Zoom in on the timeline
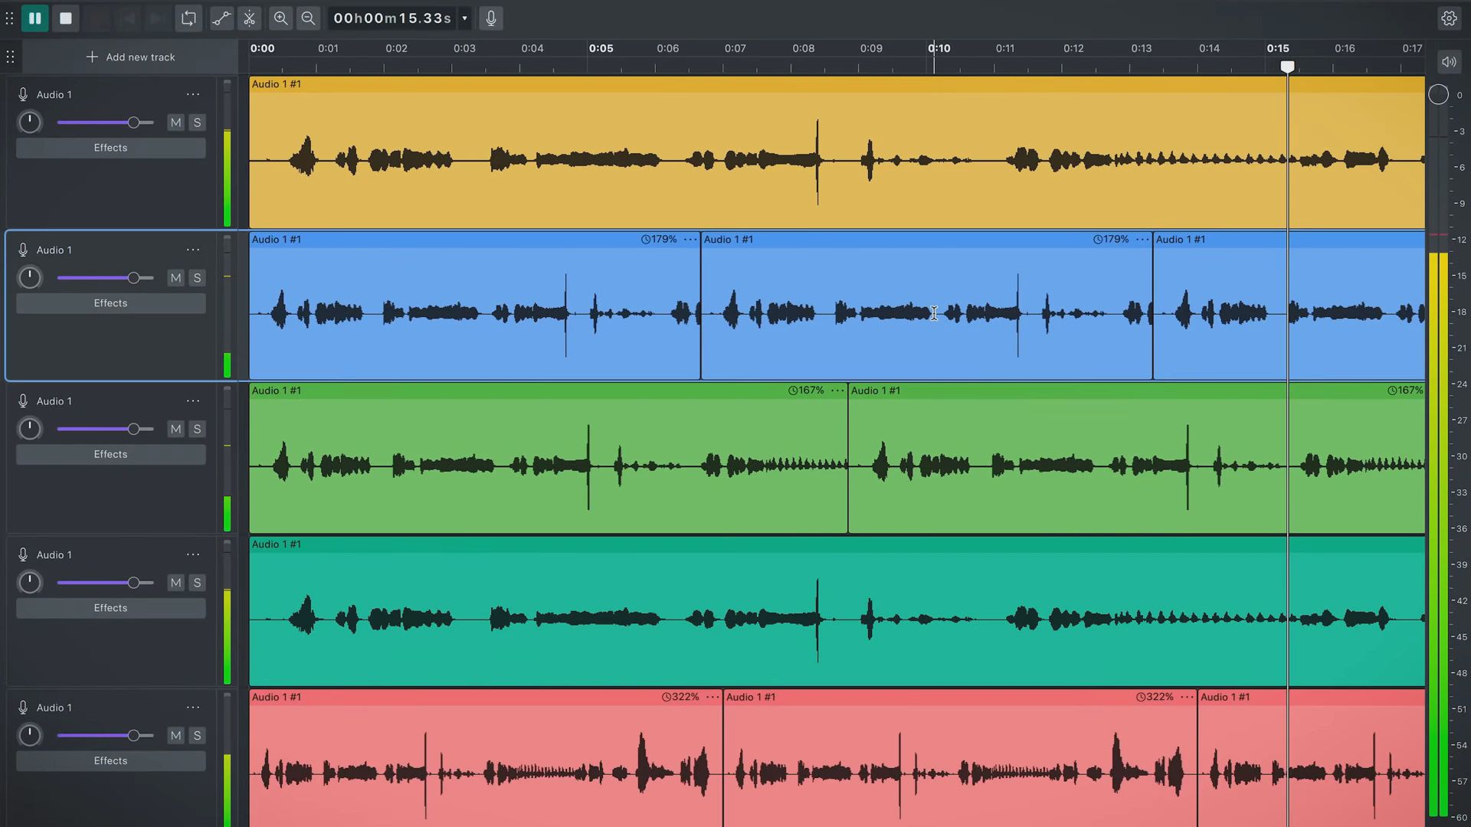The image size is (1471, 827). tap(280, 18)
